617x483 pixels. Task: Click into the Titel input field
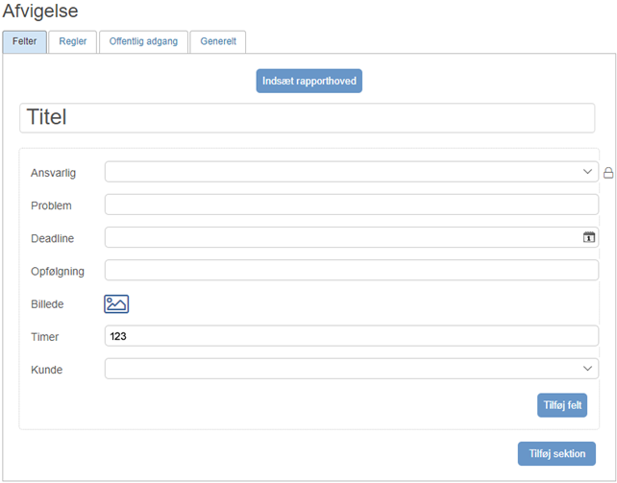click(308, 118)
